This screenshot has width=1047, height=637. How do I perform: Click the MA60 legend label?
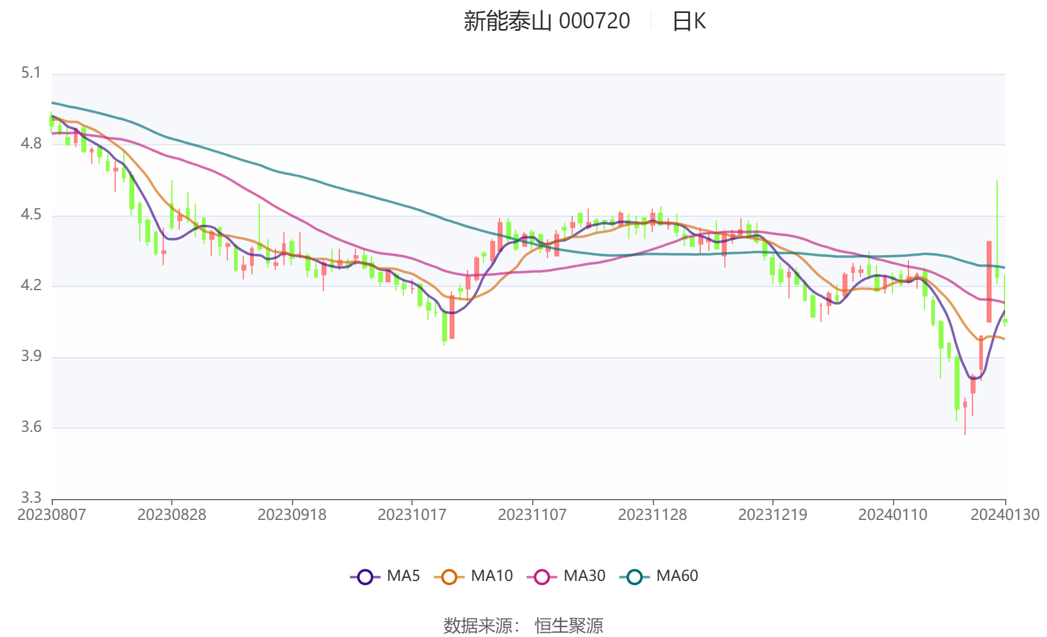pyautogui.click(x=677, y=576)
